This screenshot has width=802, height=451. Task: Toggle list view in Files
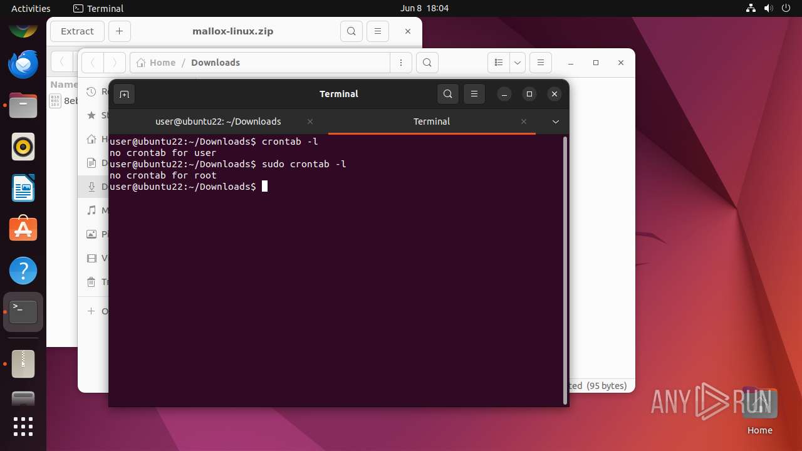click(x=499, y=63)
